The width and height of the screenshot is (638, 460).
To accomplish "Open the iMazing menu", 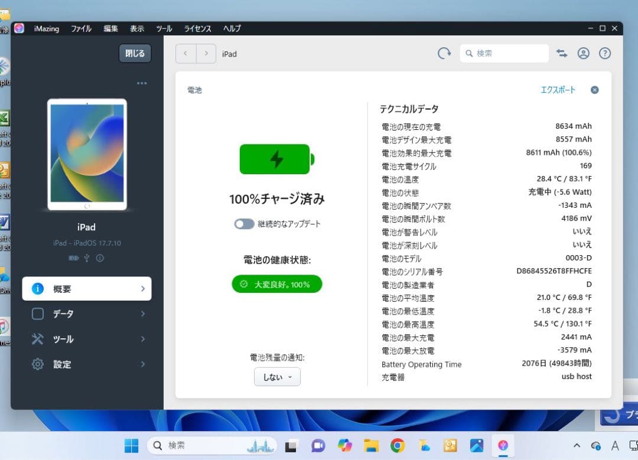I will [x=47, y=29].
